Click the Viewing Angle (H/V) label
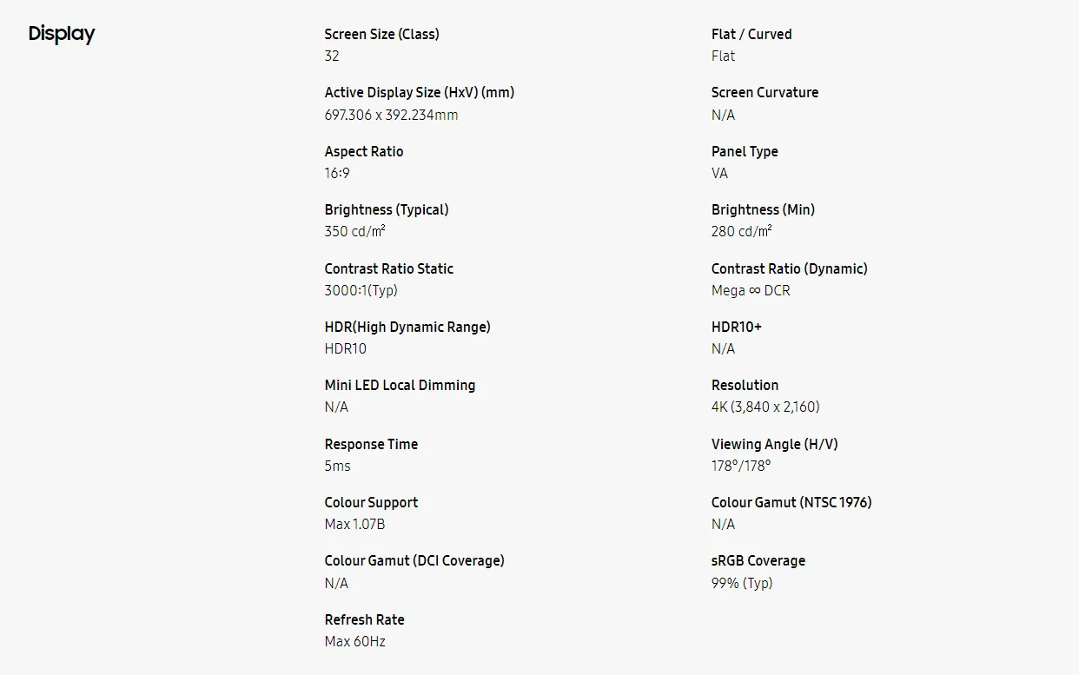 coord(774,444)
